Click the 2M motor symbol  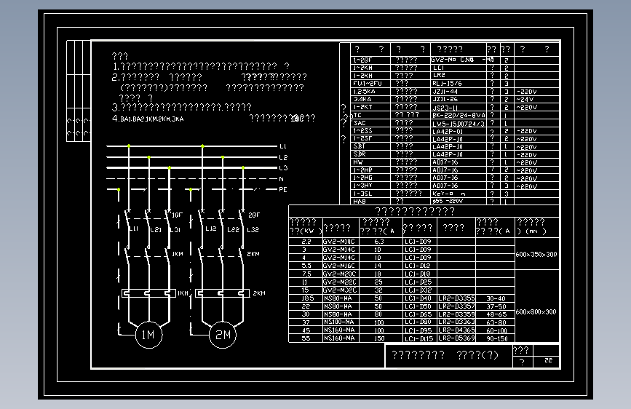click(x=223, y=335)
